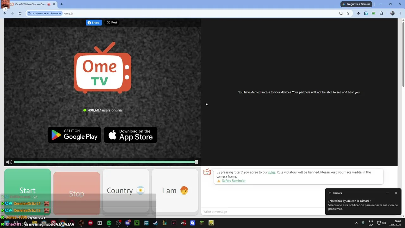Click the 498,607 users online text
Viewport: 405px width, 228px height.
(x=105, y=110)
